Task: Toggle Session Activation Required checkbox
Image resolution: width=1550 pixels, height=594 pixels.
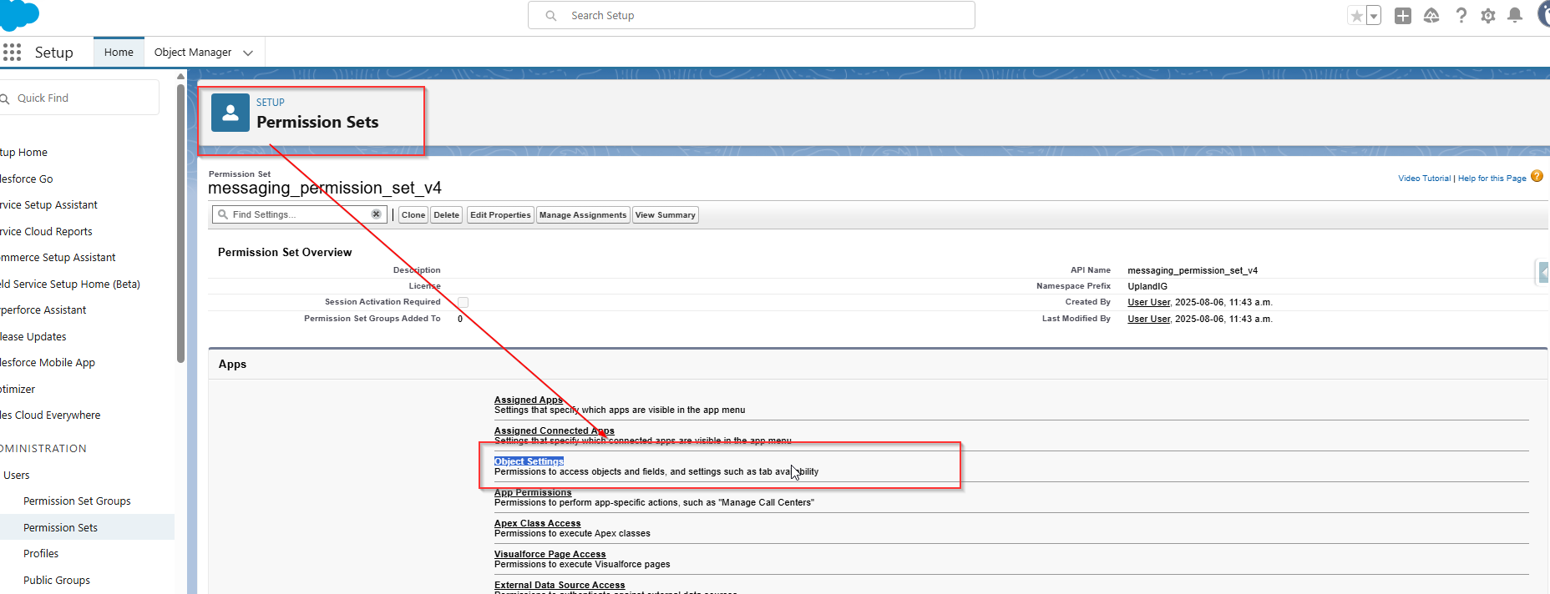Action: [463, 302]
